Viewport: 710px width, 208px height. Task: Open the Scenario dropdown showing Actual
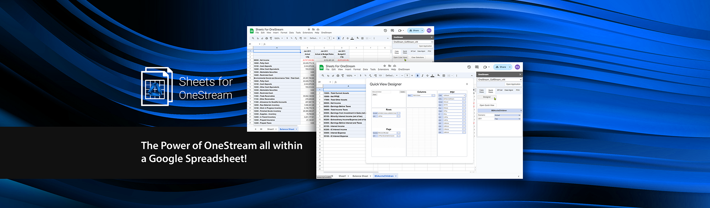507,115
